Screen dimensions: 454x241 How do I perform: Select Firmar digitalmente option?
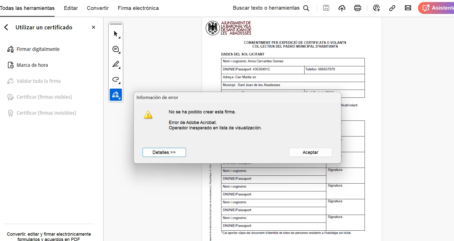coord(38,49)
